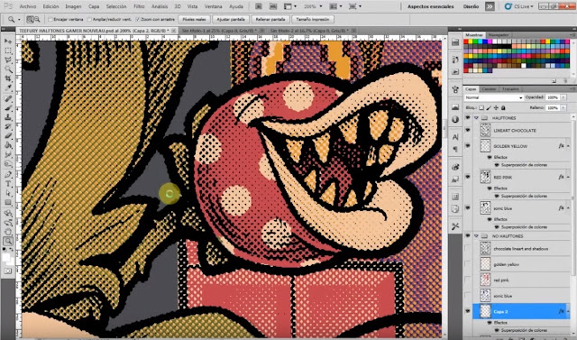Pick the first red swatch in Muestras

click(x=466, y=42)
